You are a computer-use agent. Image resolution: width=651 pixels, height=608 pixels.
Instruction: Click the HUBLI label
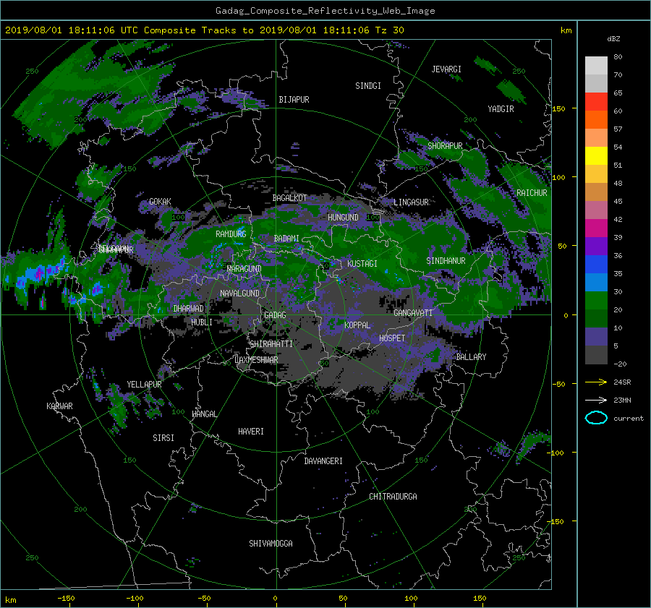tap(202, 322)
